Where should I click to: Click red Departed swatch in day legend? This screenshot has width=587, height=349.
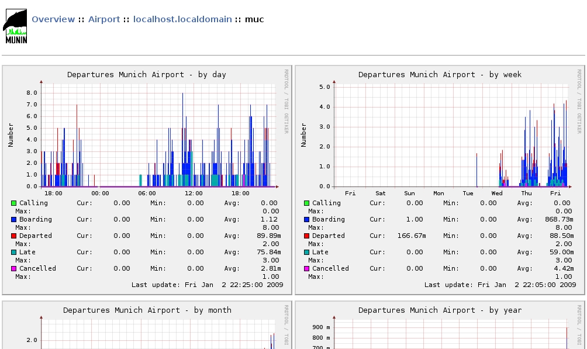13,236
